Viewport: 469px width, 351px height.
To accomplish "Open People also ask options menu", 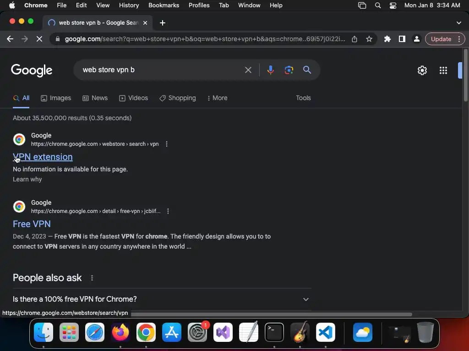I will point(92,278).
